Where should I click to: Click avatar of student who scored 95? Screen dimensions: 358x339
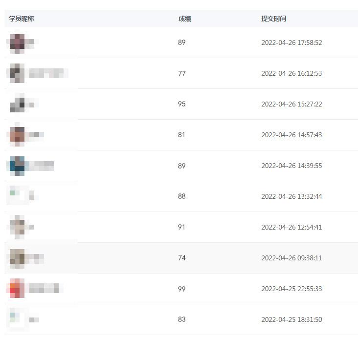(x=17, y=104)
